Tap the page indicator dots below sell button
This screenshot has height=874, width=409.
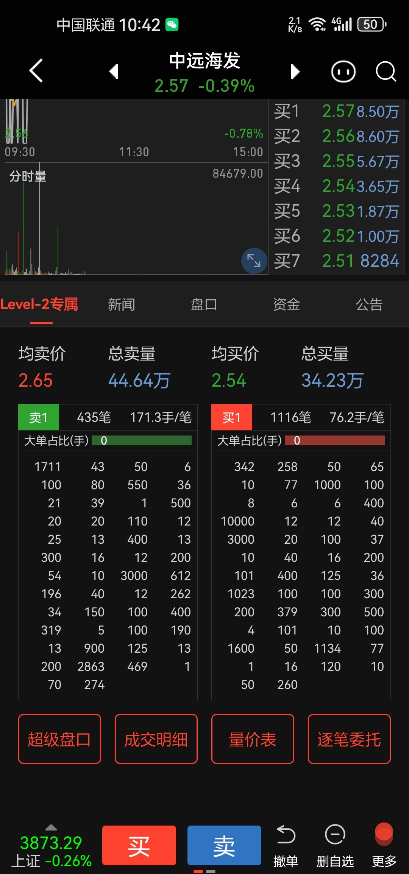tap(204, 871)
